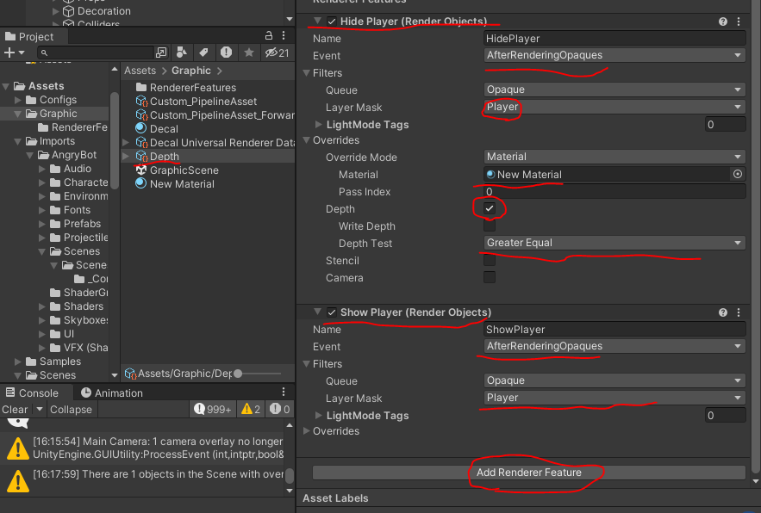Toggle hidden packages count icon showing 21
Screen dimensions: 761x513
tap(278, 53)
